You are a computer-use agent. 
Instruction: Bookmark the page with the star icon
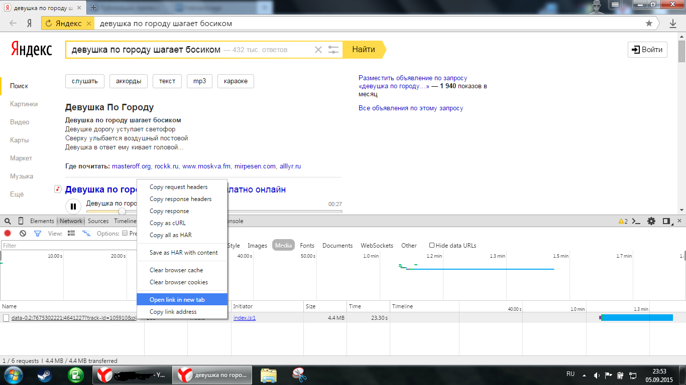tap(649, 23)
